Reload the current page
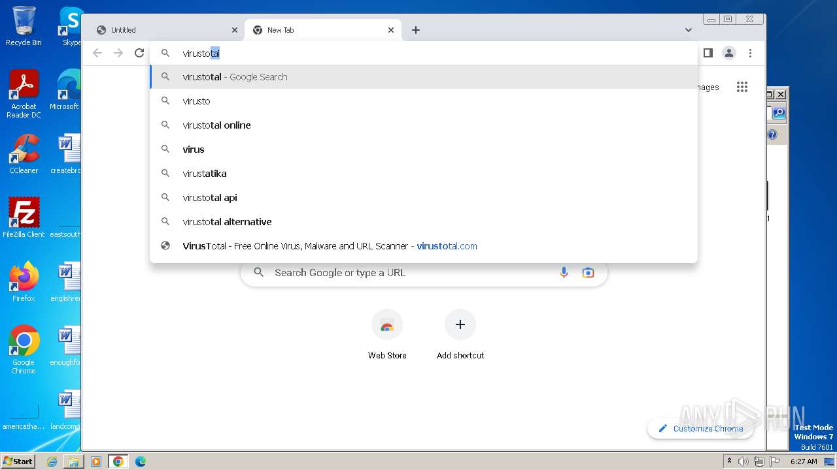 139,53
